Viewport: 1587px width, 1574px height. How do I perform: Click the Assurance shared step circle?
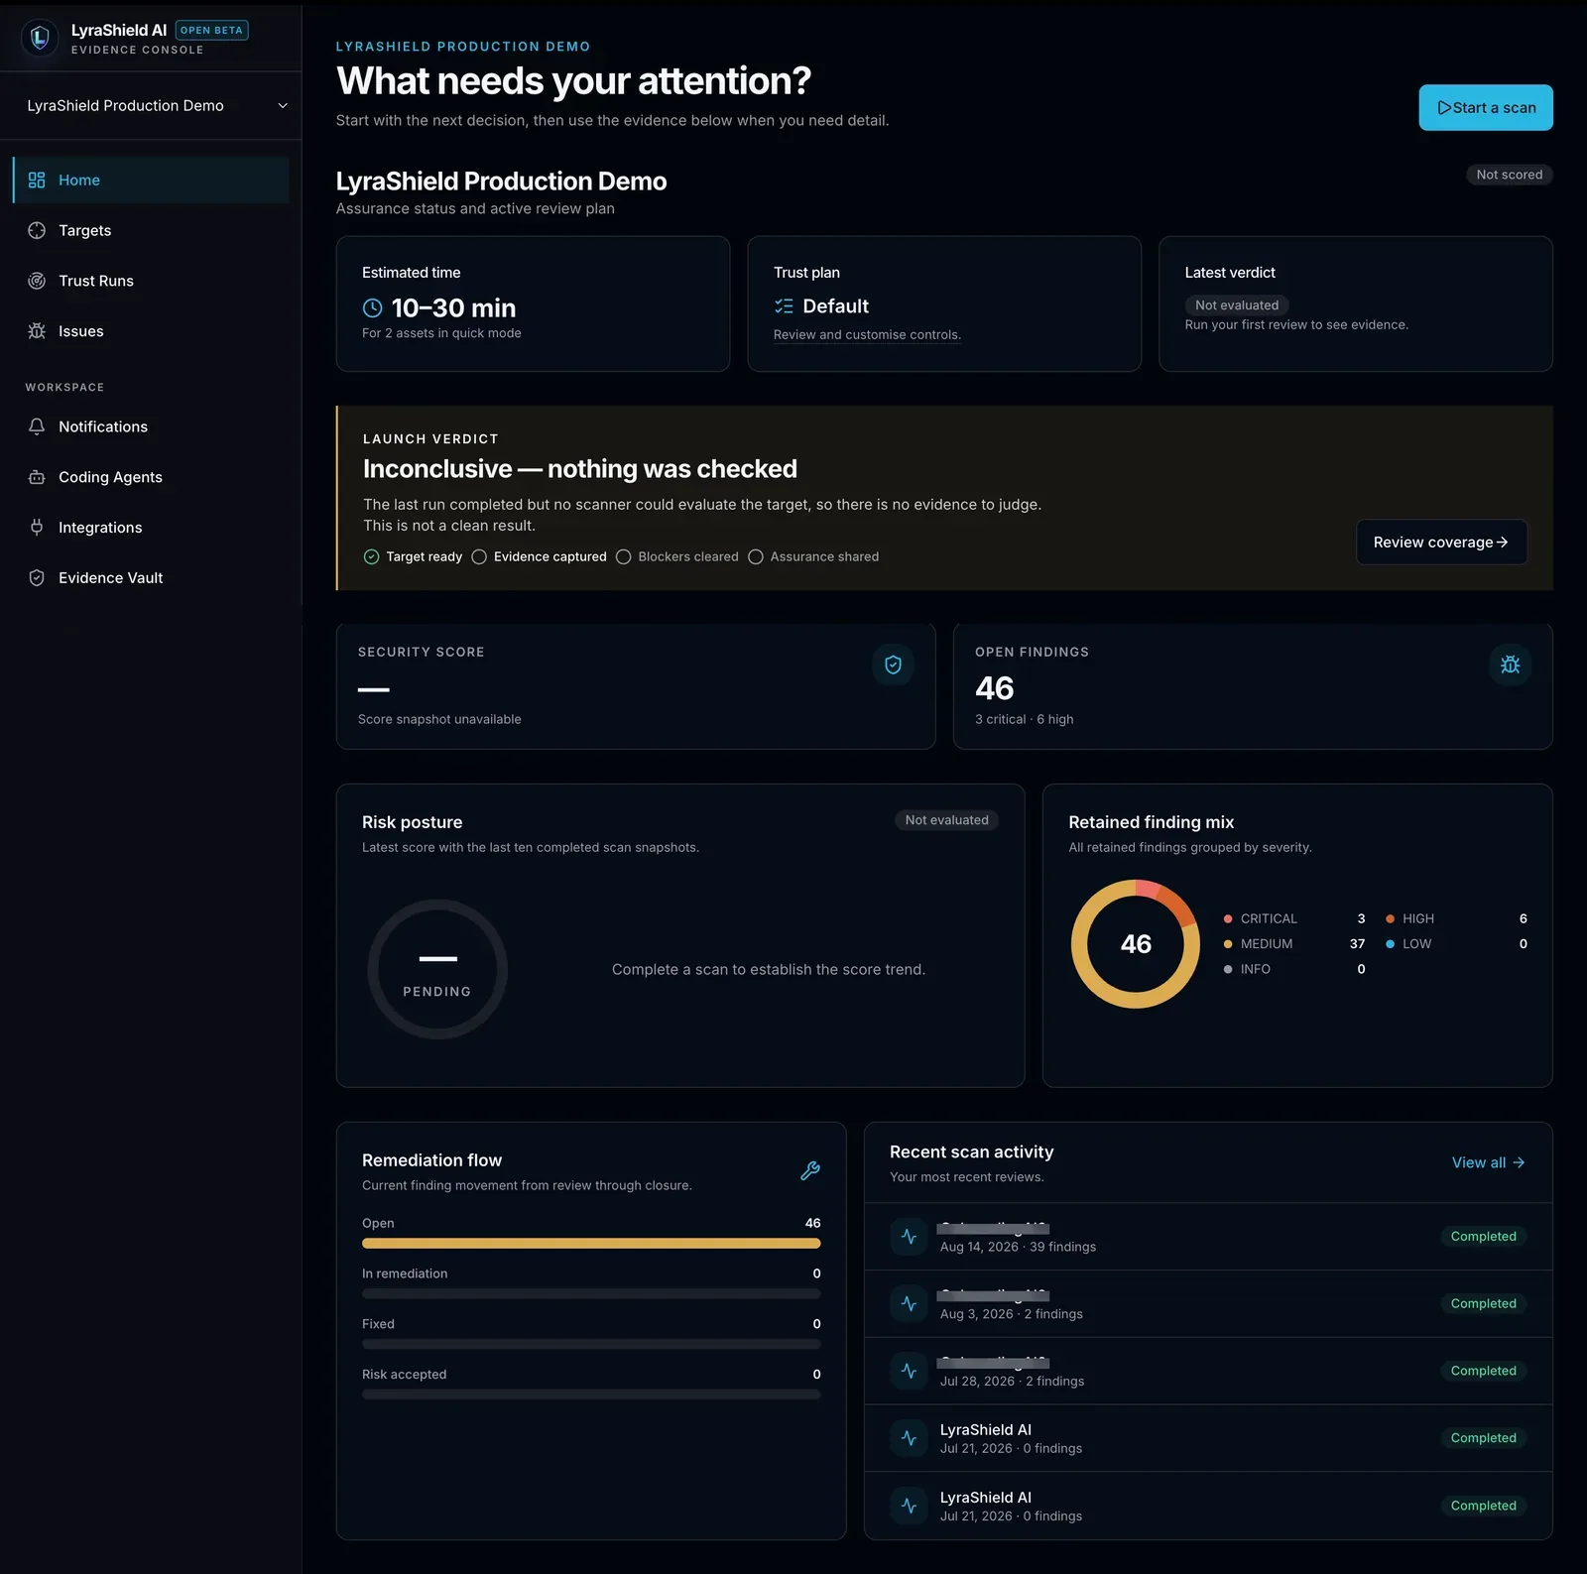click(756, 556)
